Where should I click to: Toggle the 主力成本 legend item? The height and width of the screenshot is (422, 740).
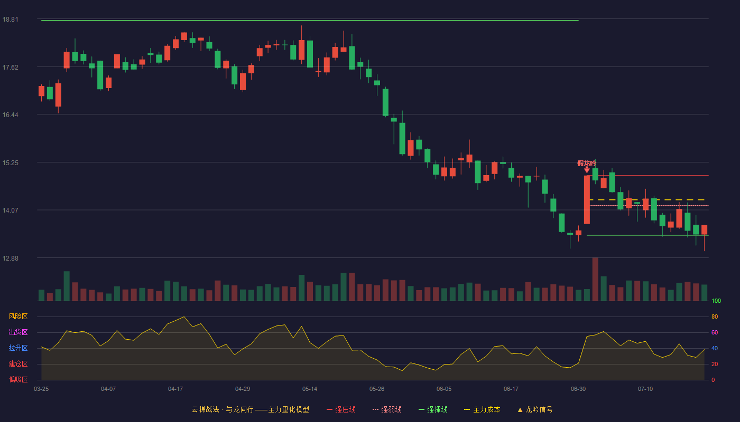point(482,409)
